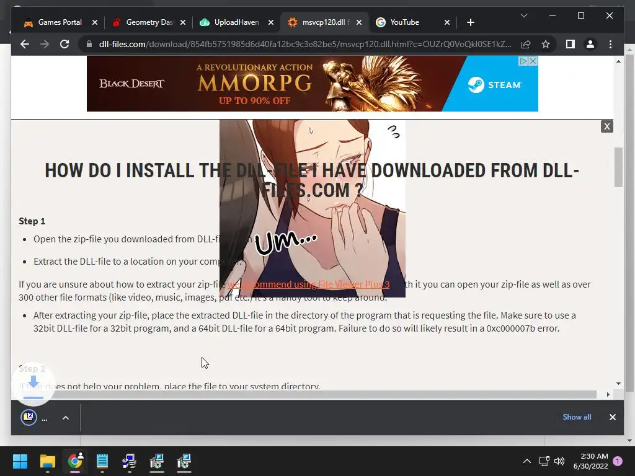Image resolution: width=635 pixels, height=476 pixels.
Task: Click the Step 1 heading
Action: [x=32, y=221]
